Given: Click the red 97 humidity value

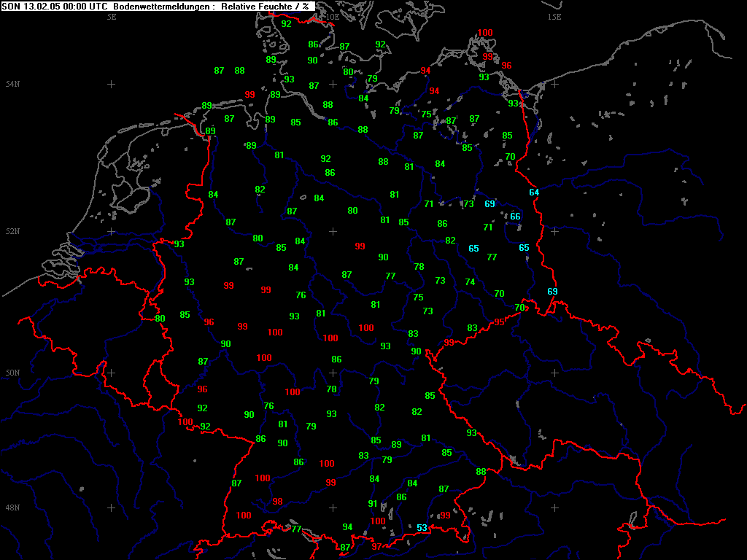Looking at the screenshot, I should click(376, 546).
